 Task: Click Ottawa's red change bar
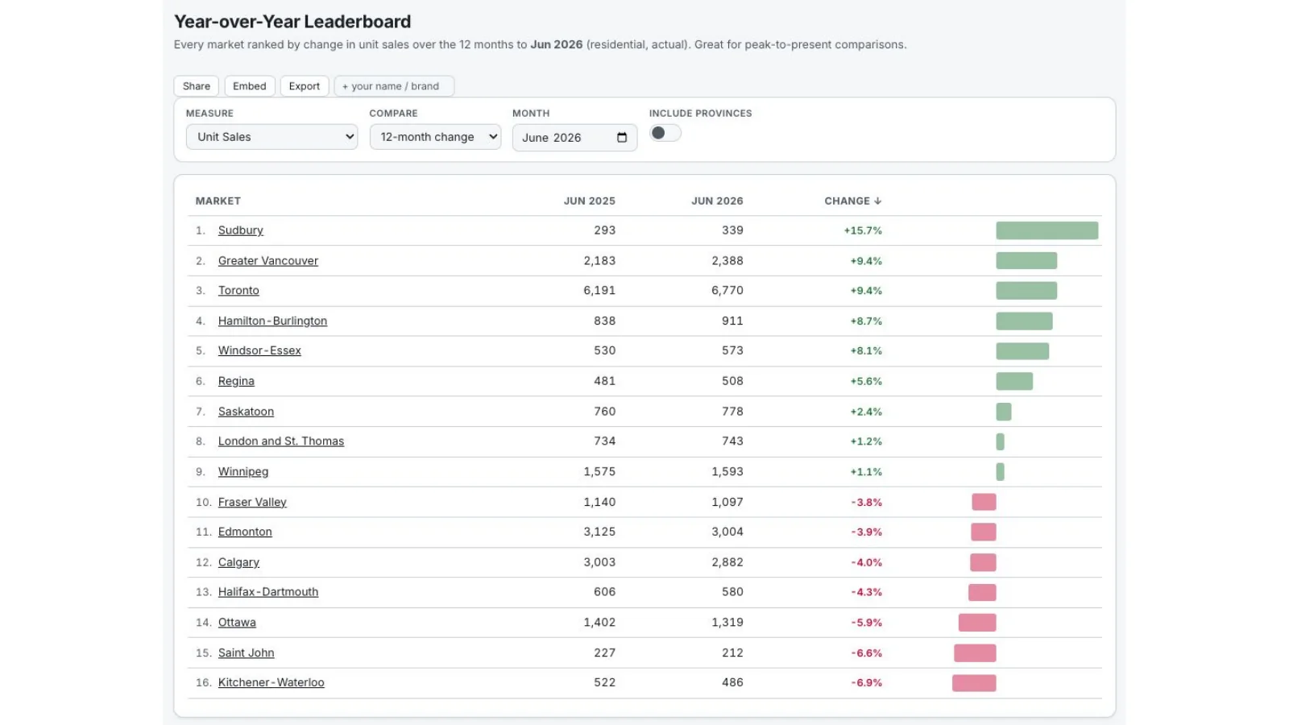[977, 623]
